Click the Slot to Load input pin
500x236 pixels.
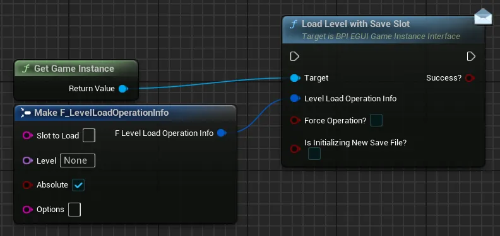(28, 136)
